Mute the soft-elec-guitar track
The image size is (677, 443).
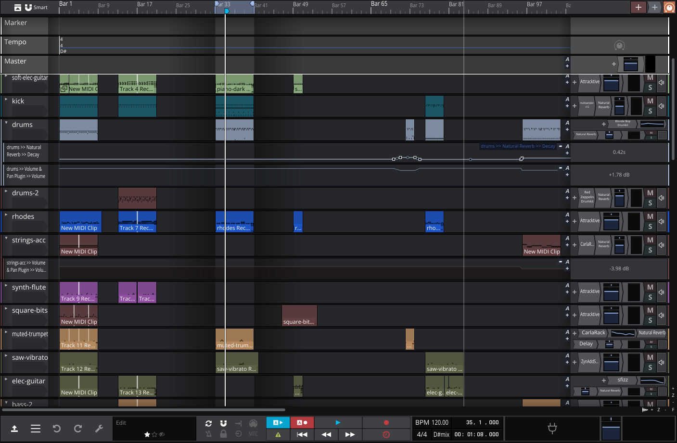(650, 78)
